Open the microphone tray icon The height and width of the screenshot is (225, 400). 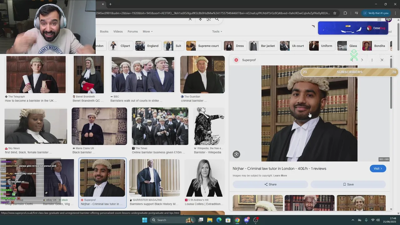point(366,220)
